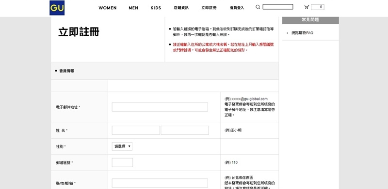Focus the 縣/市/鄉/鎮 input field
The width and height of the screenshot is (388, 189).
coord(160,183)
